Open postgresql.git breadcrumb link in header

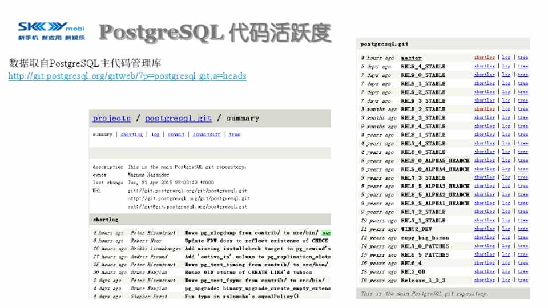178,118
